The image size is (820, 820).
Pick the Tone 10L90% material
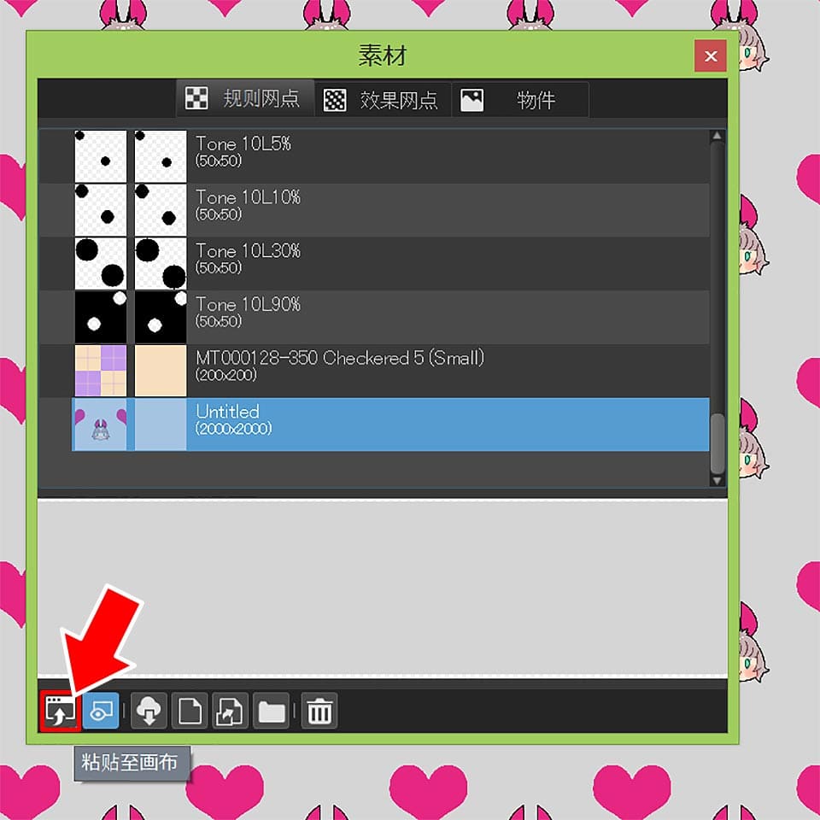pyautogui.click(x=374, y=317)
